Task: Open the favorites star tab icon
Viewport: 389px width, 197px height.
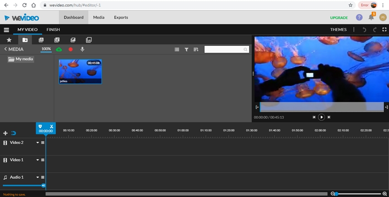Action: [x=9, y=40]
